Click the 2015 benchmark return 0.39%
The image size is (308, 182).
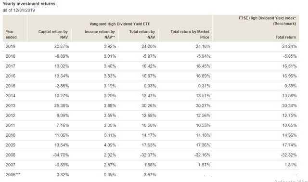coord(291,86)
